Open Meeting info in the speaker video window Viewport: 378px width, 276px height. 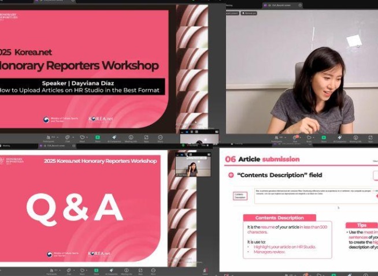pos(355,139)
